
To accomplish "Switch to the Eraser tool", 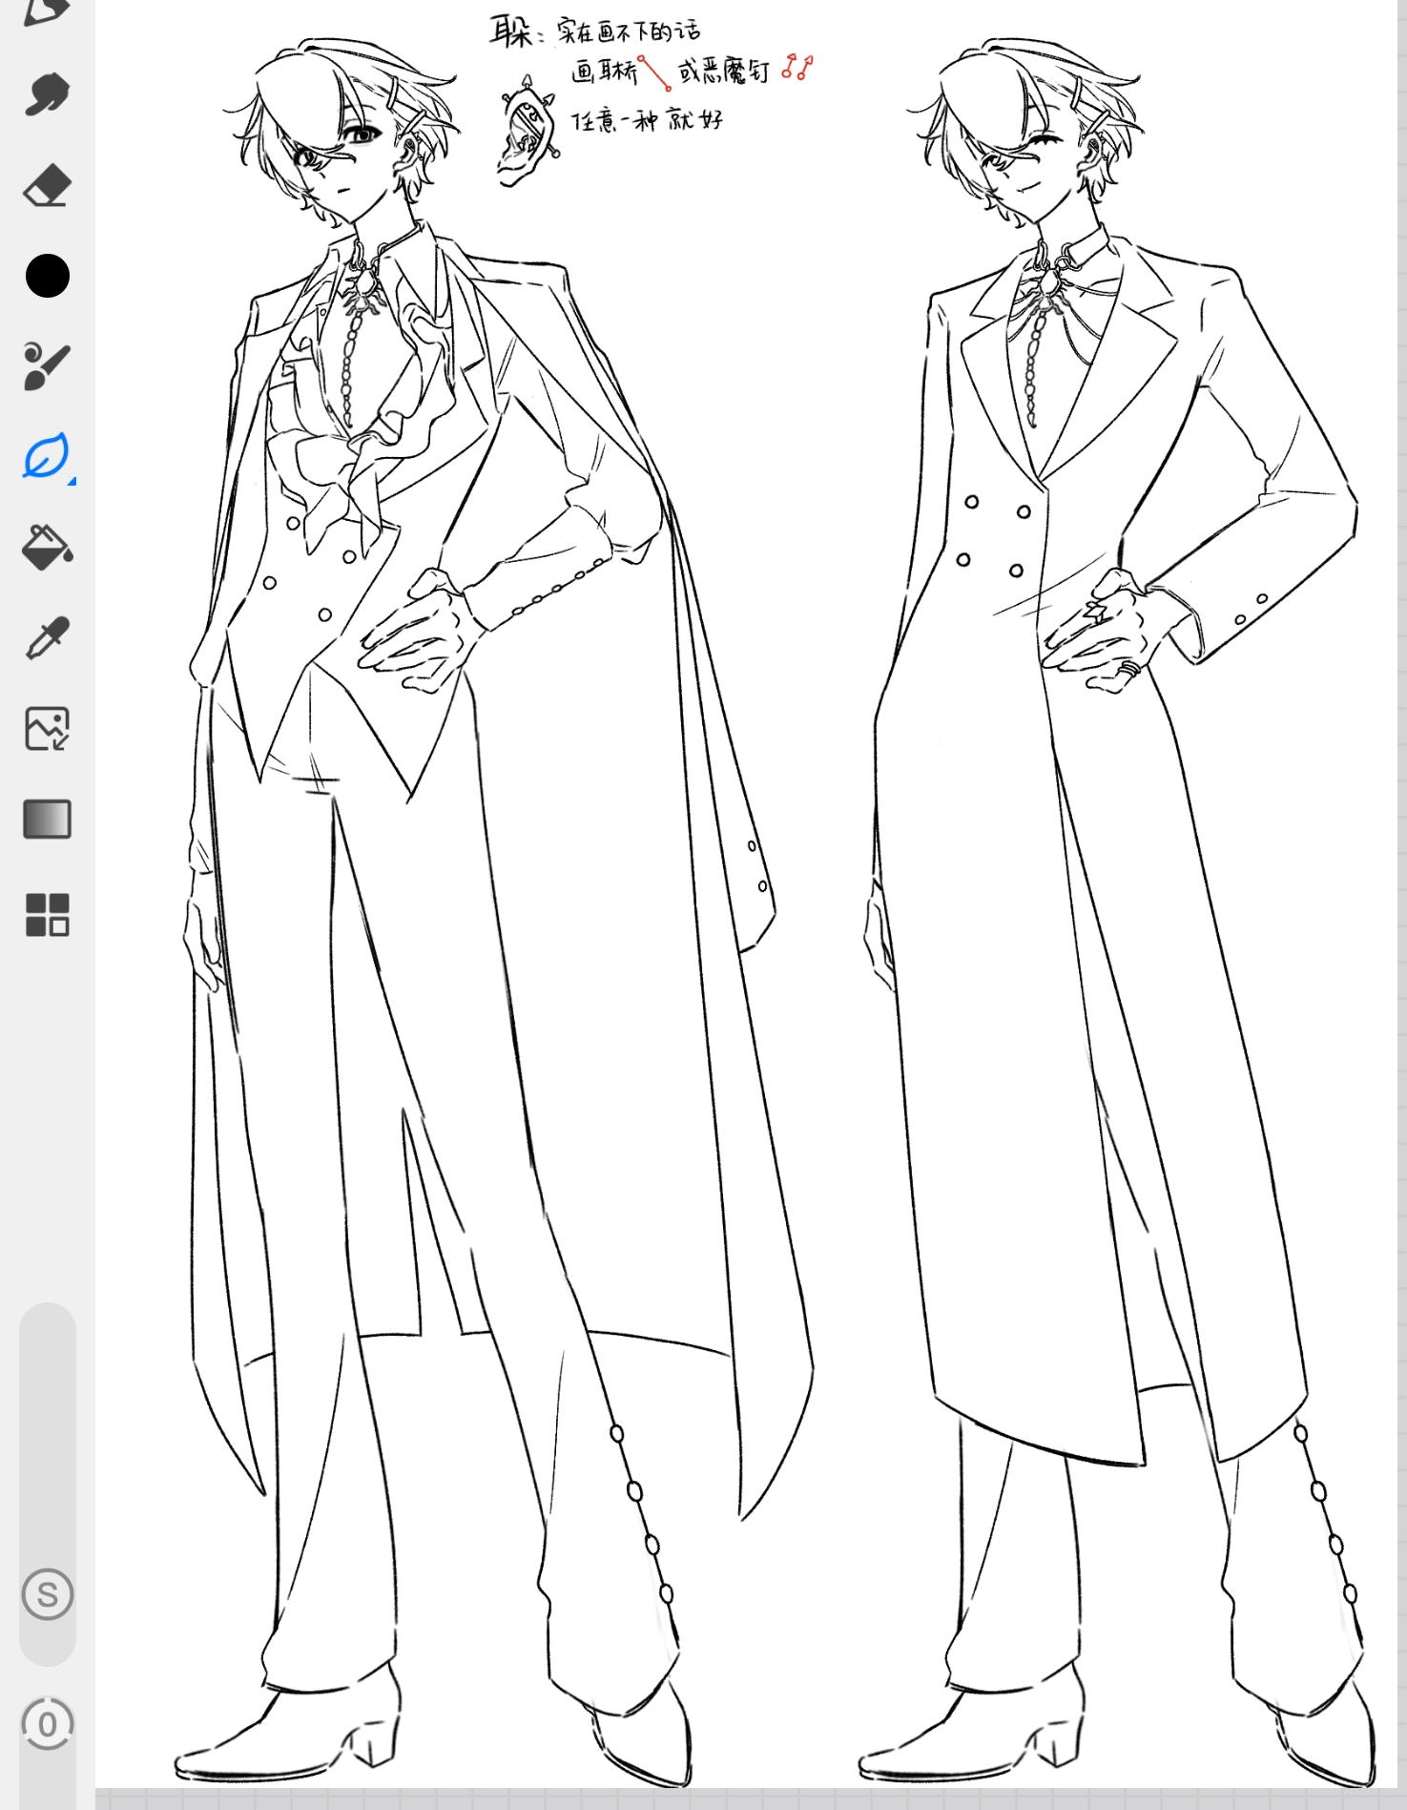I will point(47,185).
